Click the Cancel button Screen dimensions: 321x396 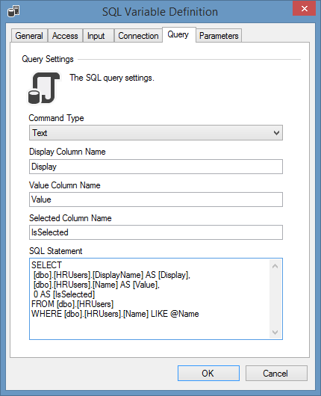276,373
